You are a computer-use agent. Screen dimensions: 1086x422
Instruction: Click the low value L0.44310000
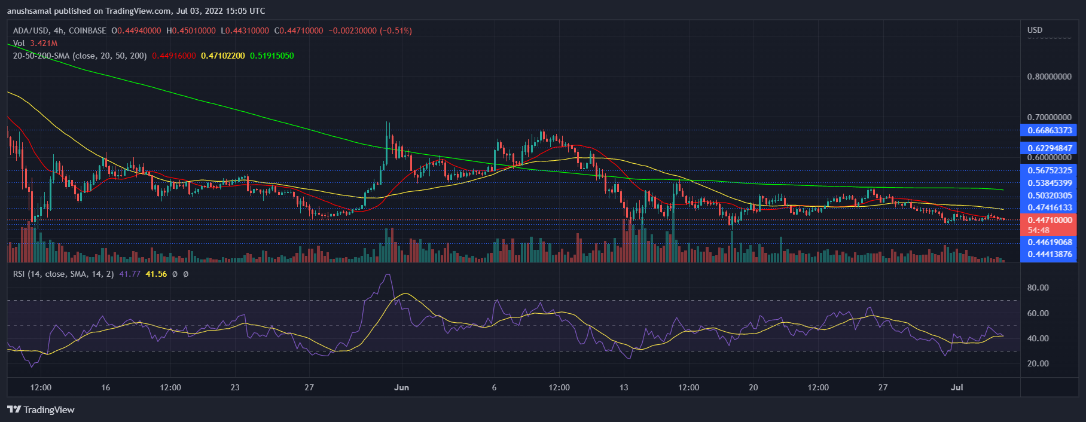pyautogui.click(x=245, y=30)
